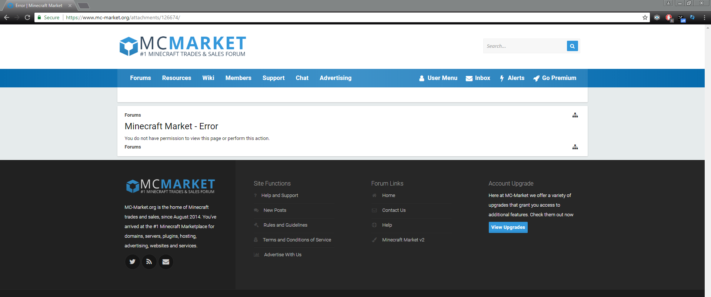711x297 pixels.
Task: Click the Forums breadcrumb above the error title
Action: pyautogui.click(x=133, y=115)
